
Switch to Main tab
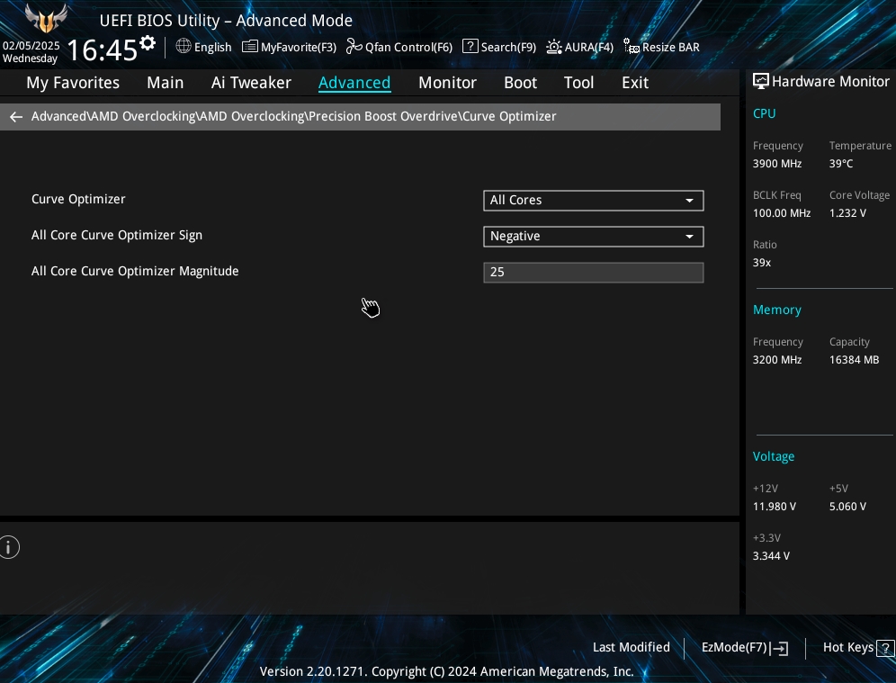coord(166,83)
